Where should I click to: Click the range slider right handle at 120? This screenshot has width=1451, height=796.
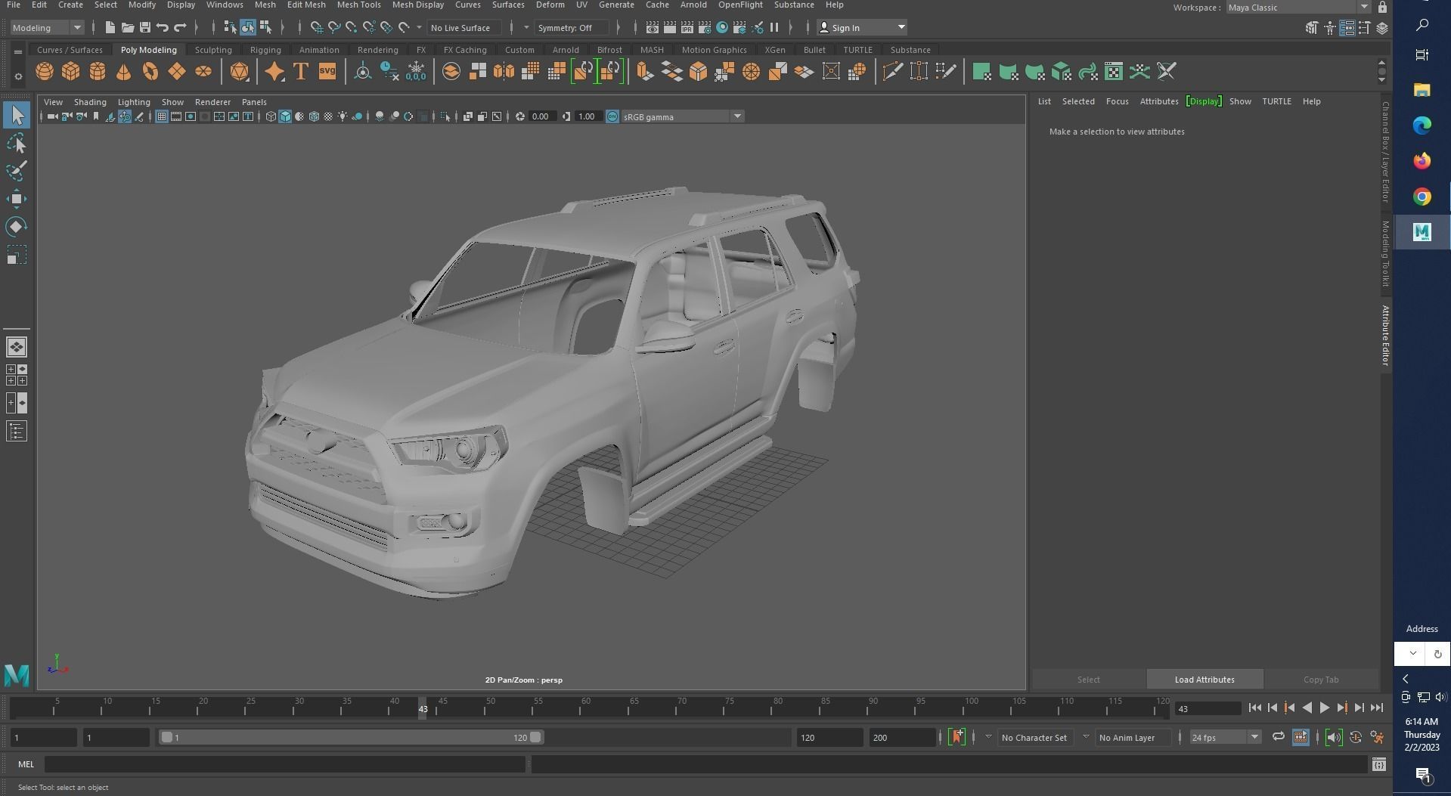[x=535, y=737]
